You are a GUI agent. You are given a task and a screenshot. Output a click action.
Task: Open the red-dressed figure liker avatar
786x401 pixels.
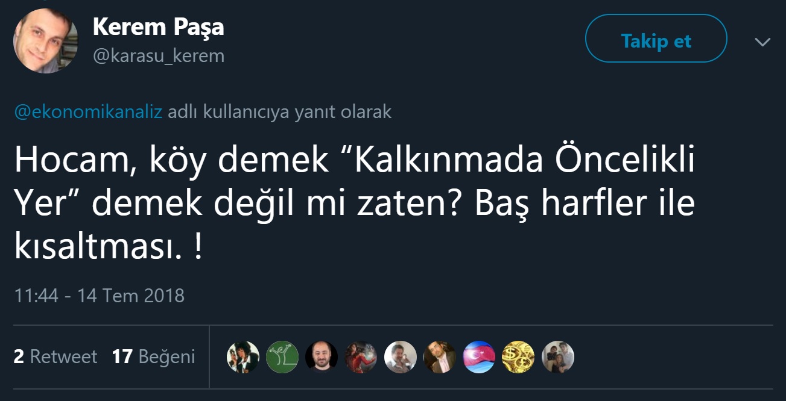[361, 357]
